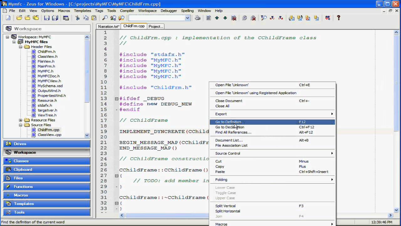The image size is (401, 226).
Task: Expand the Resource Files folder
Action: tap(21, 120)
